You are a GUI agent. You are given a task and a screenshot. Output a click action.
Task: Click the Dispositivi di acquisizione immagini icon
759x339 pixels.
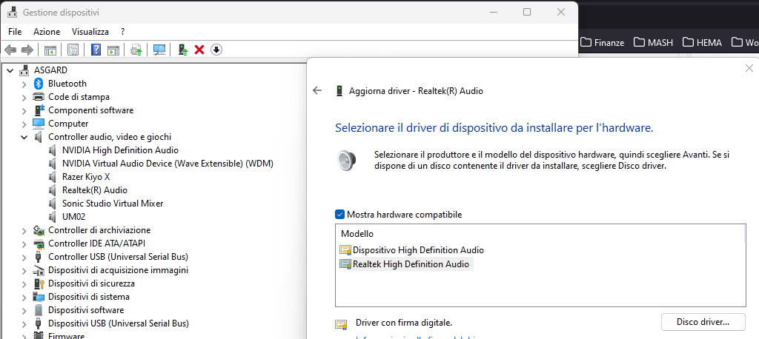point(39,270)
